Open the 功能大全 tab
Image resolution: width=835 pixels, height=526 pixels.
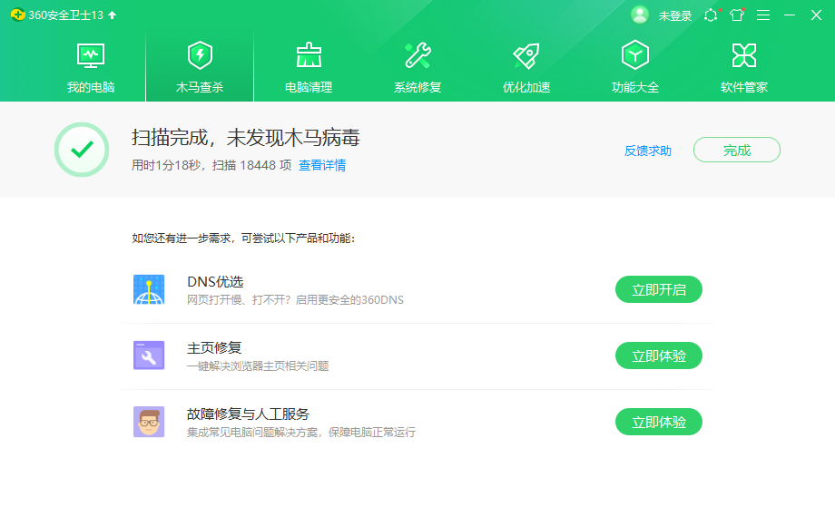pos(635,67)
